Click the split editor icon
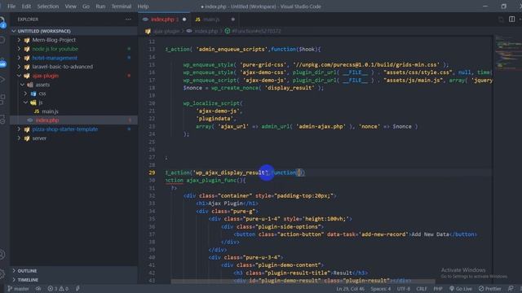This screenshot has width=522, height=293. click(x=511, y=20)
